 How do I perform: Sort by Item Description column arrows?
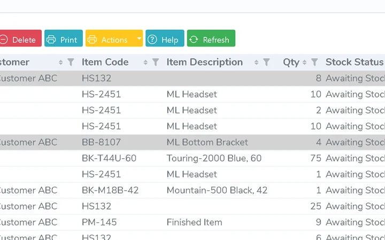(256, 62)
